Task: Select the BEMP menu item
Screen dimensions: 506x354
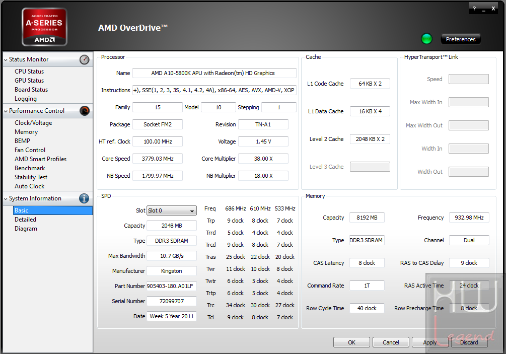Action: click(22, 140)
